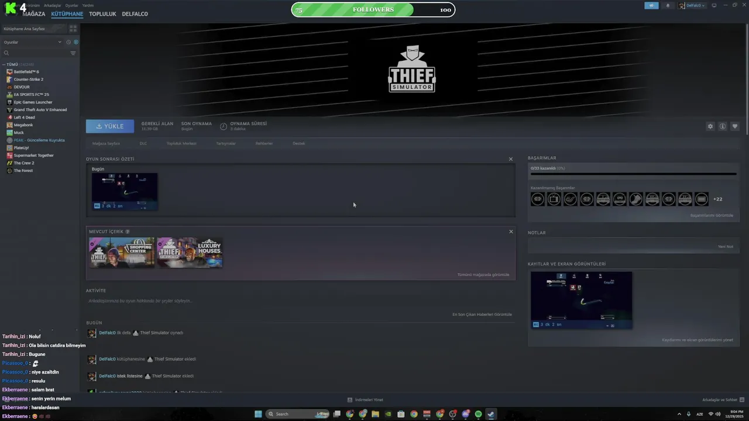Open Tartışmalar link

point(226,143)
